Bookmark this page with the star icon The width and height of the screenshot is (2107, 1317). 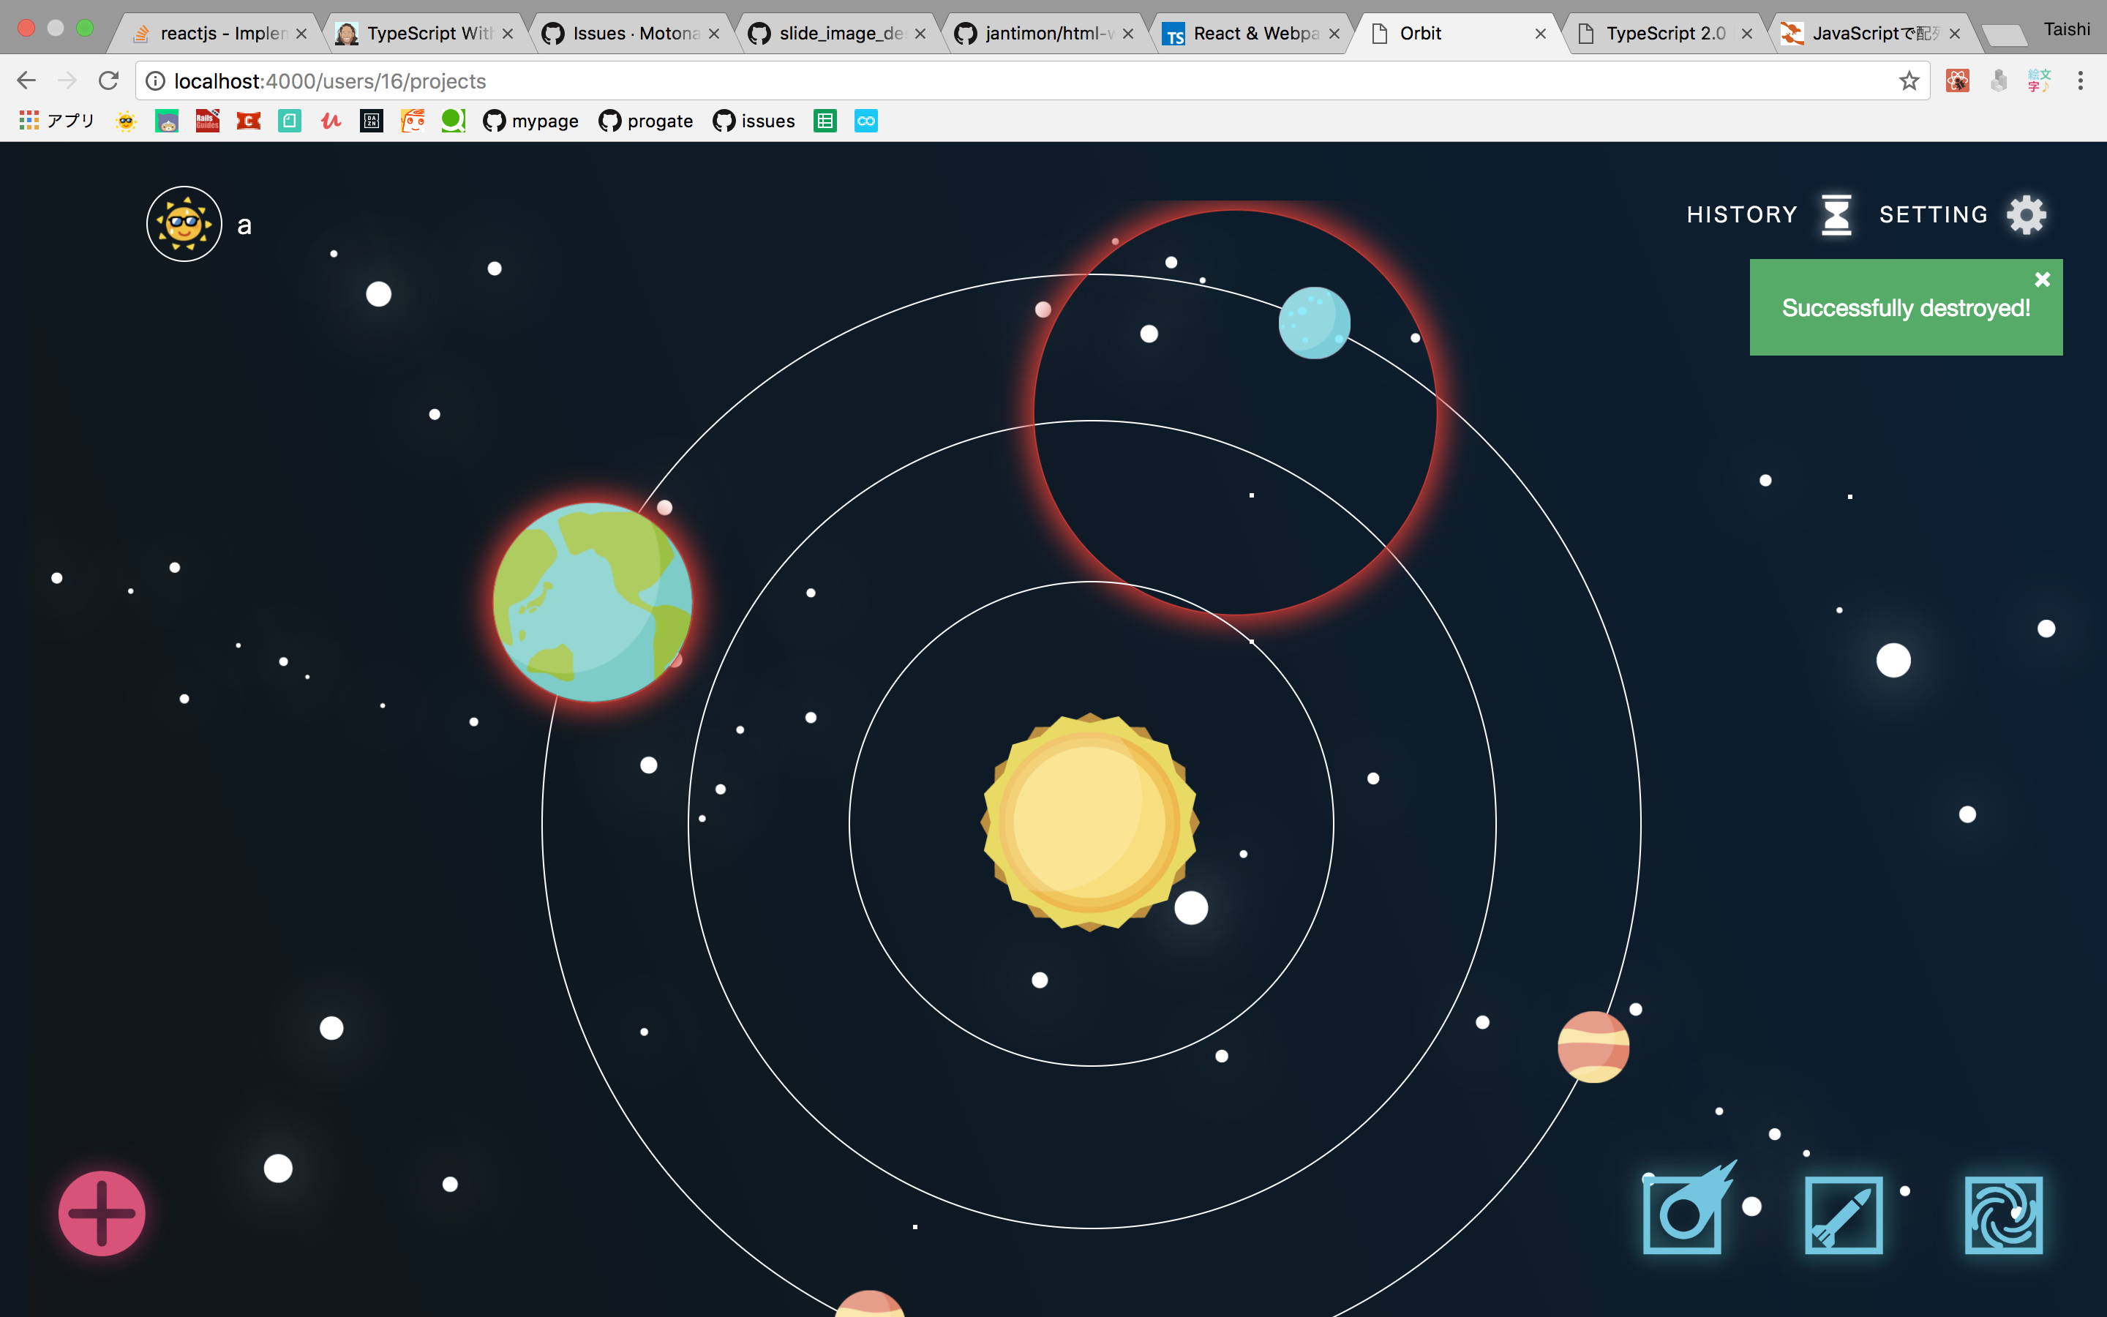point(1909,81)
